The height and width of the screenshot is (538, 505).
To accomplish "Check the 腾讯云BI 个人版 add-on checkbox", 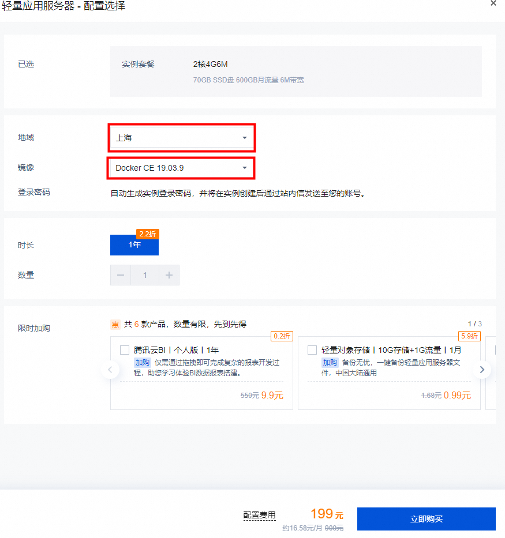I will coord(125,350).
